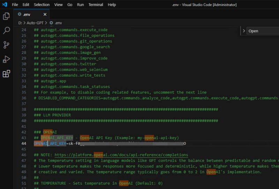Click 'autogpt.commands.twitter' on line 30
279x189 pixels.
(68, 64)
